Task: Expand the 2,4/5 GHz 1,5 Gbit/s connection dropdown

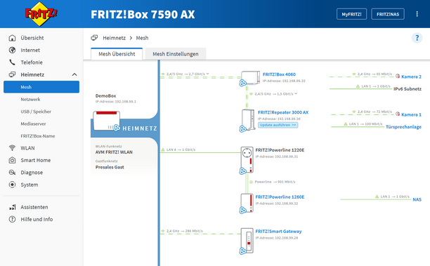Action: 297,93
